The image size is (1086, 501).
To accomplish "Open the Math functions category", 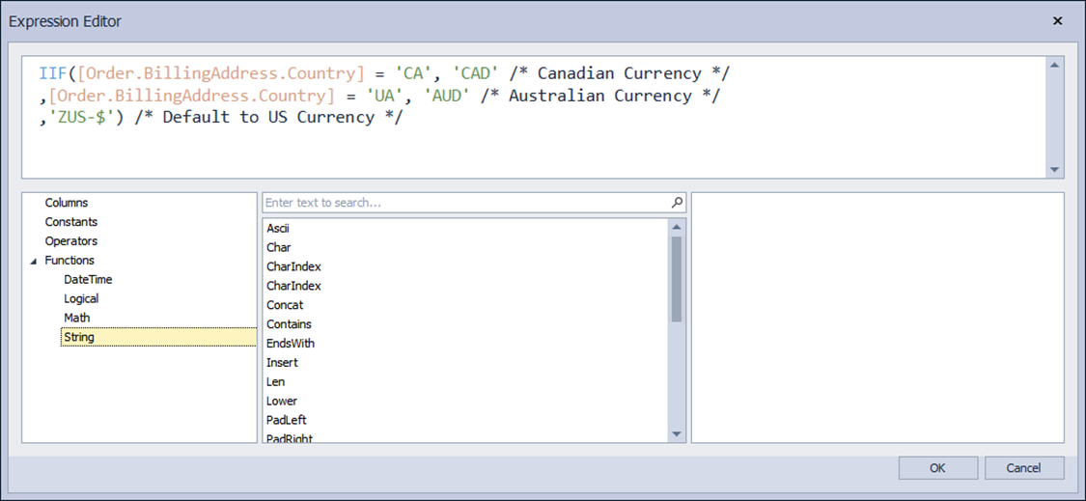I will [77, 318].
